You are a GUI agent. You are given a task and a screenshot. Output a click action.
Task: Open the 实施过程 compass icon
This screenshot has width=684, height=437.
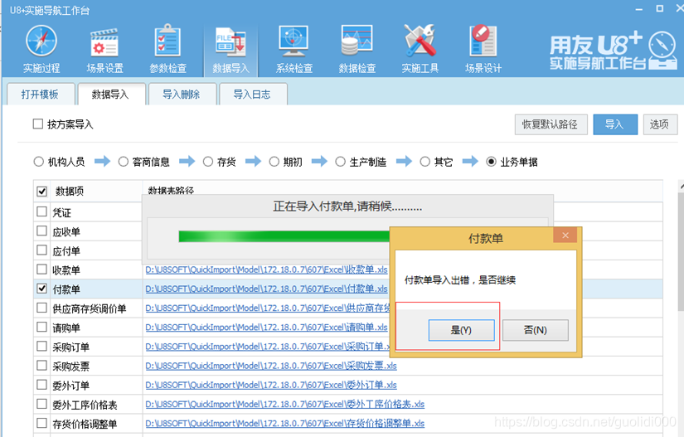41,41
